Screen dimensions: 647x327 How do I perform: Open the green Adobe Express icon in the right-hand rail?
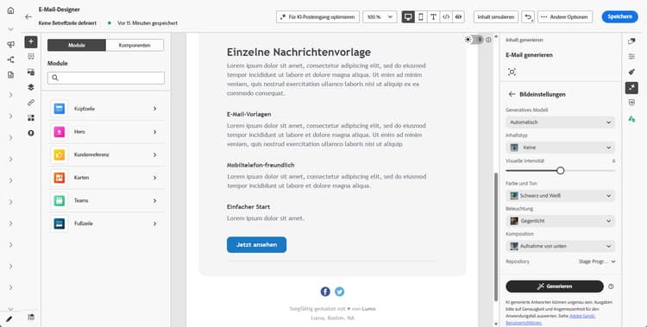(x=631, y=119)
